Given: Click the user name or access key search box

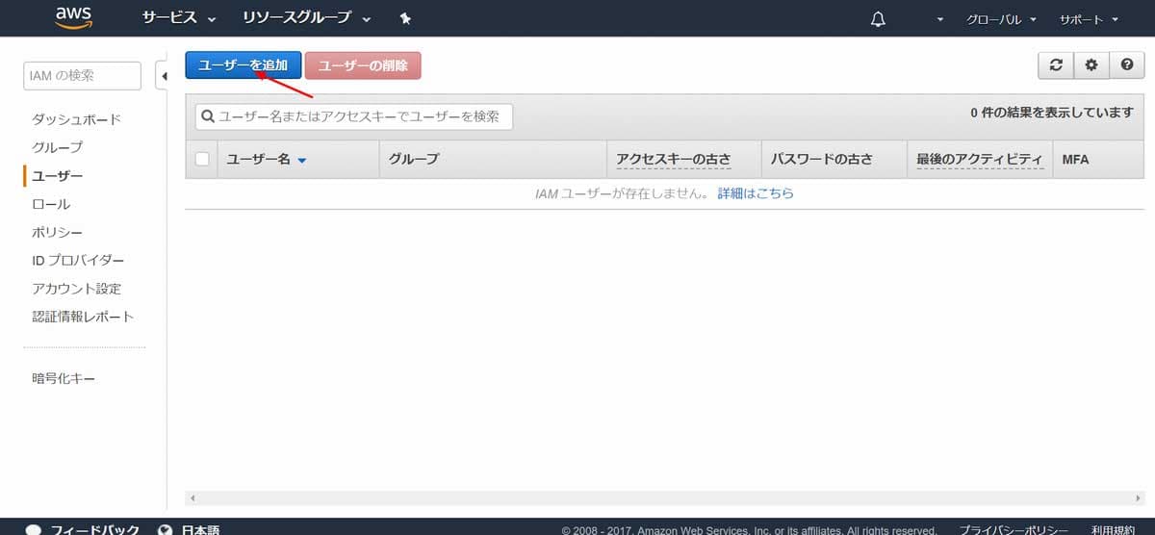Looking at the screenshot, I should coord(354,116).
